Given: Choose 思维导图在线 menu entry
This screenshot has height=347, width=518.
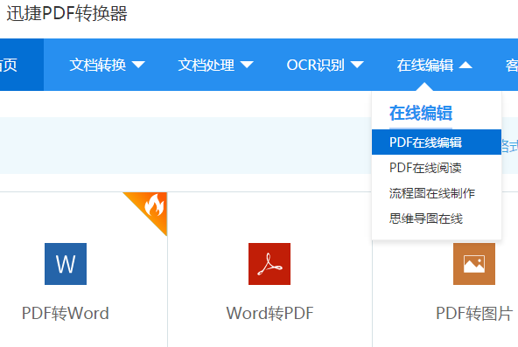Looking at the screenshot, I should tap(437, 219).
